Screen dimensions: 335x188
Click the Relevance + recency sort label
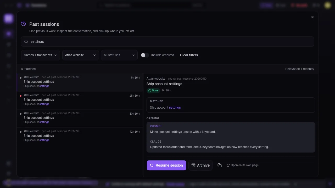300,69
